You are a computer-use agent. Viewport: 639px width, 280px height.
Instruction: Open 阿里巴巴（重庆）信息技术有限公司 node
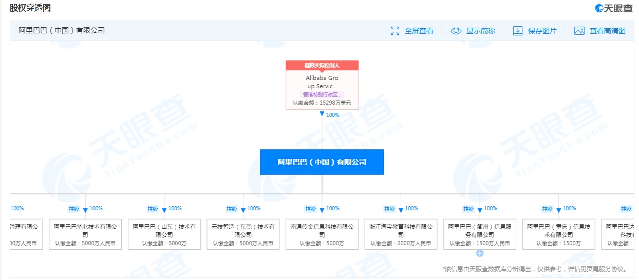pyautogui.click(x=559, y=234)
